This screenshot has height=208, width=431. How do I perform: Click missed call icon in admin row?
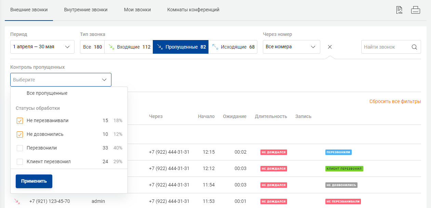17,201
